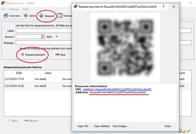Select the 12/3/2018 17:19 history row
Image resolution: width=196 pixels, height=134 pixels.
[38, 79]
